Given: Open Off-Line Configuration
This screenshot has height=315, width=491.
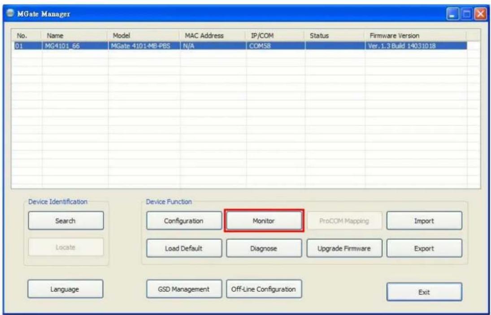Looking at the screenshot, I should [x=264, y=289].
